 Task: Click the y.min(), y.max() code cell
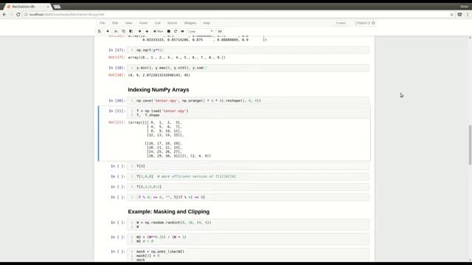click(x=248, y=68)
